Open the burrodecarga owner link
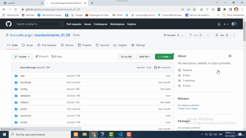Viewport: 246px width, 138px height. point(21,35)
